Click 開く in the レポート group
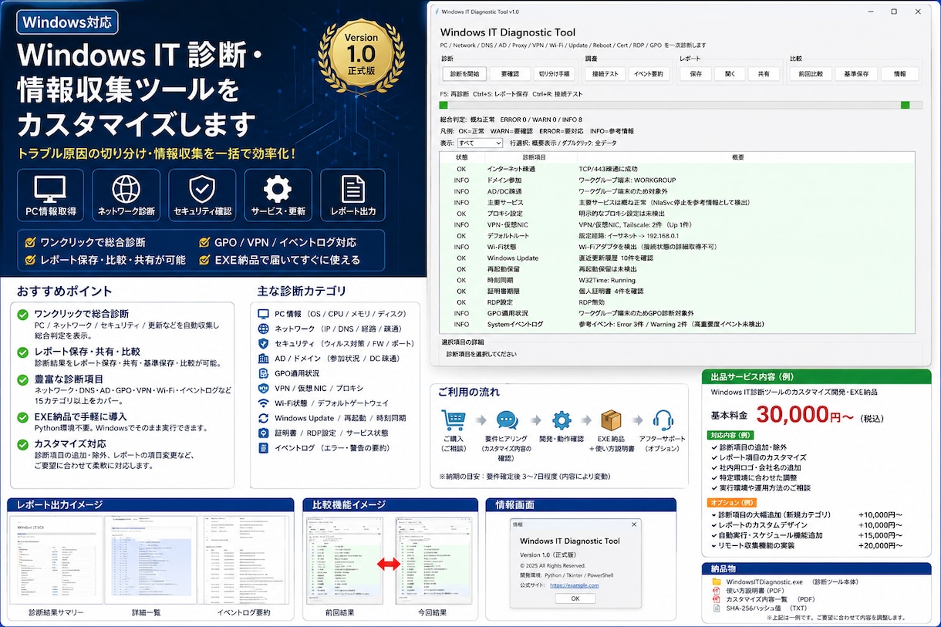The image size is (941, 627). [730, 74]
